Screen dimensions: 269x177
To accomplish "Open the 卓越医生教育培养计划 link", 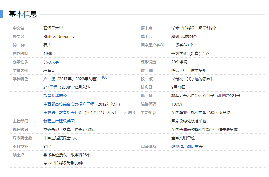I will (63, 113).
